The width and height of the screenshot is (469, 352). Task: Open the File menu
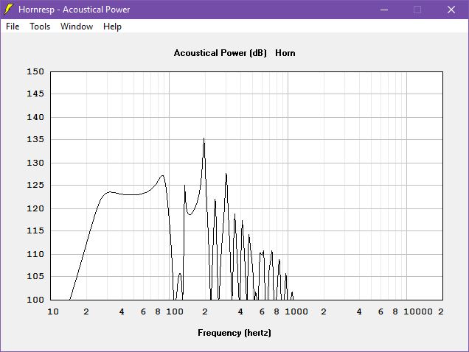point(13,27)
